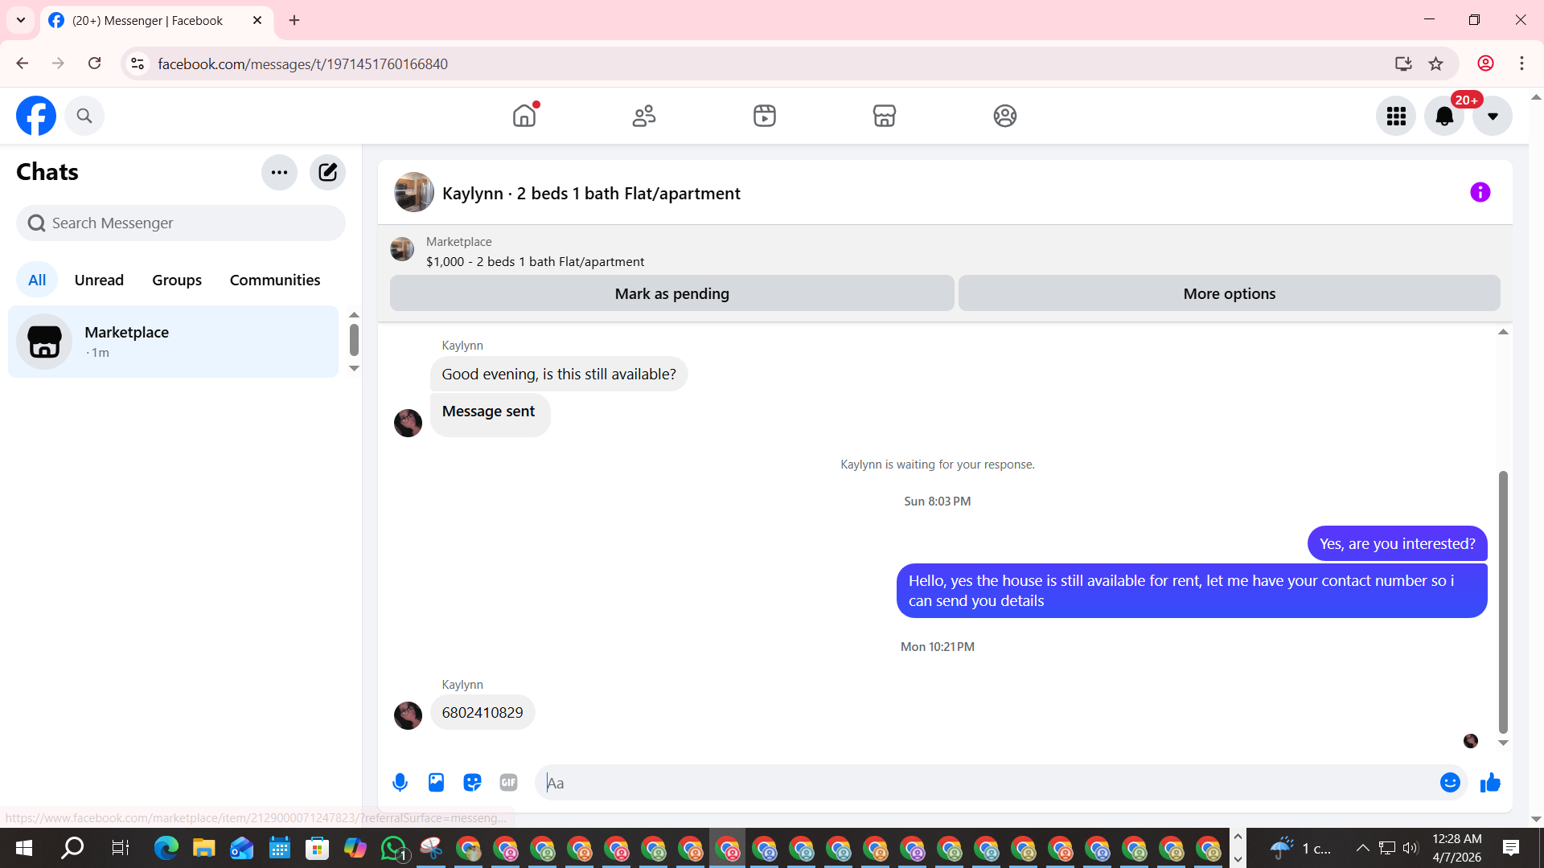Click the install app icon in address bar
The height and width of the screenshot is (868, 1544).
coord(1403,63)
